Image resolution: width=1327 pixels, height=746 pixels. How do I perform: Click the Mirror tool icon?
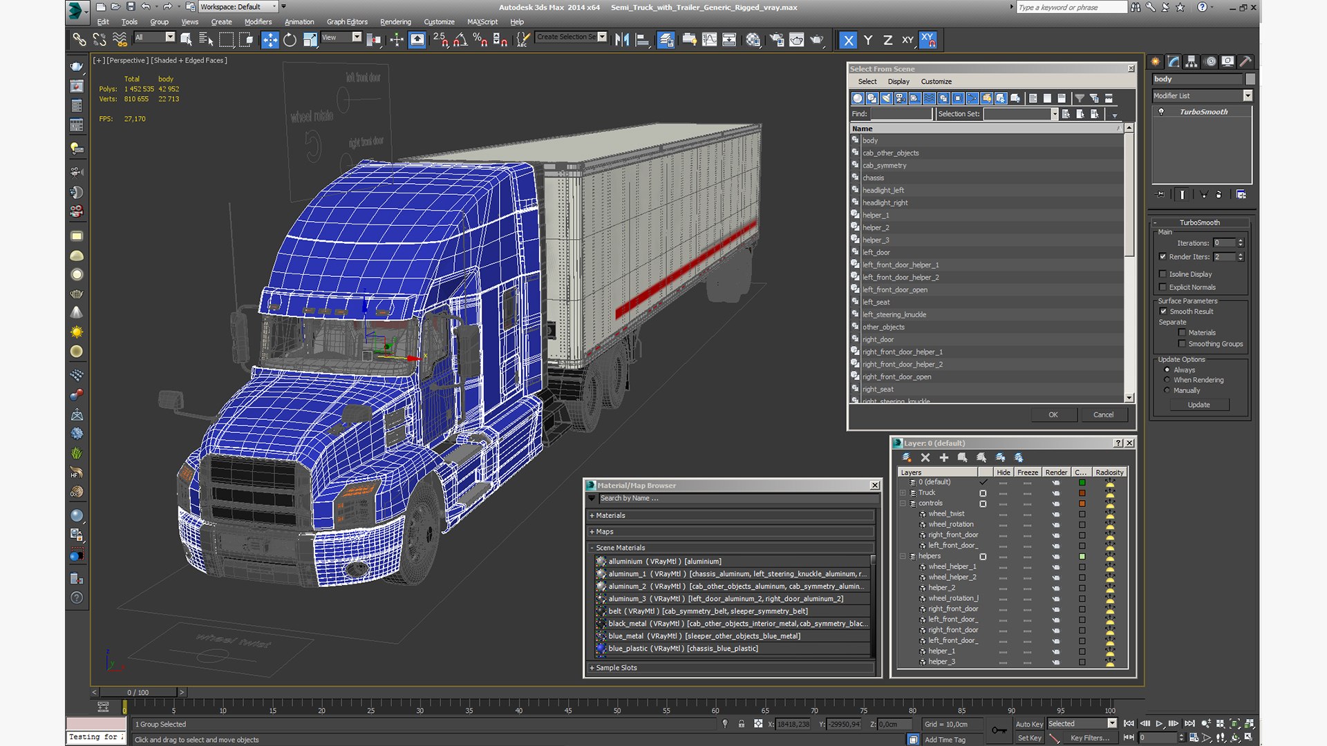tap(622, 40)
